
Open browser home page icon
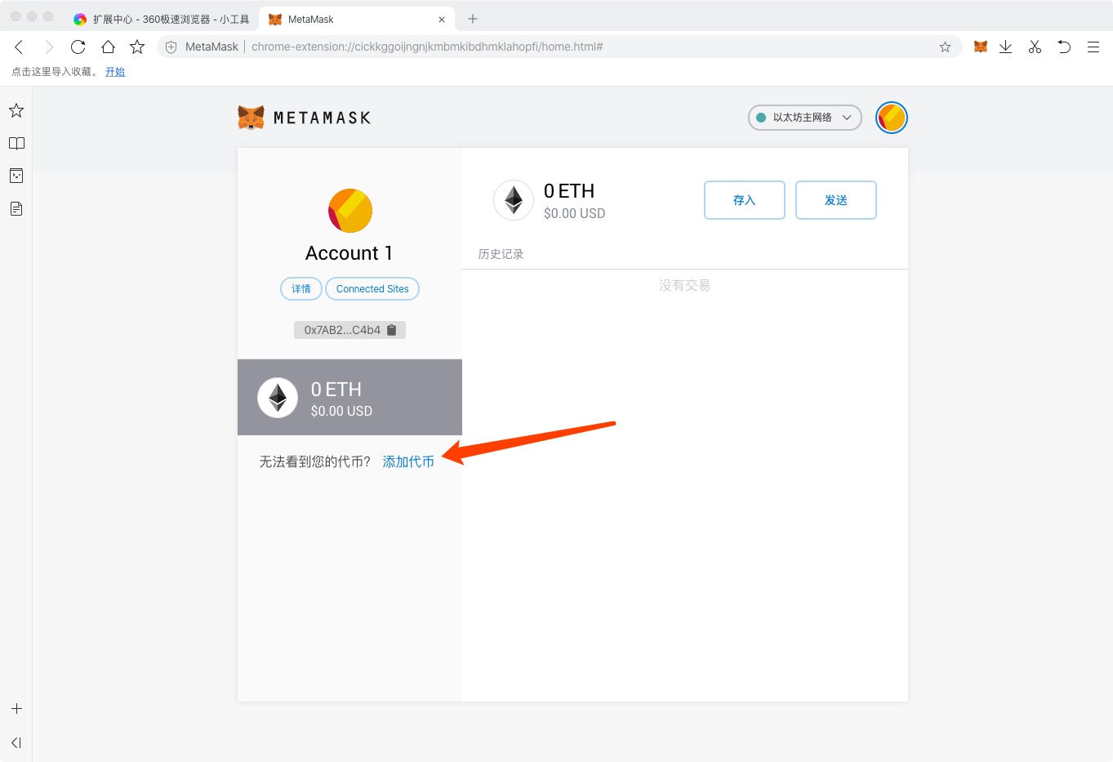[108, 47]
